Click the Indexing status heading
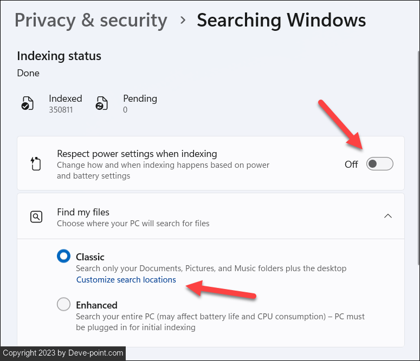 pyautogui.click(x=59, y=56)
